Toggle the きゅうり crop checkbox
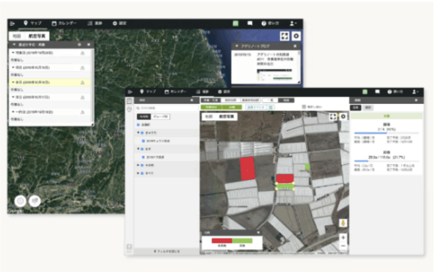Screen dimensions: 435x272 (142, 133)
